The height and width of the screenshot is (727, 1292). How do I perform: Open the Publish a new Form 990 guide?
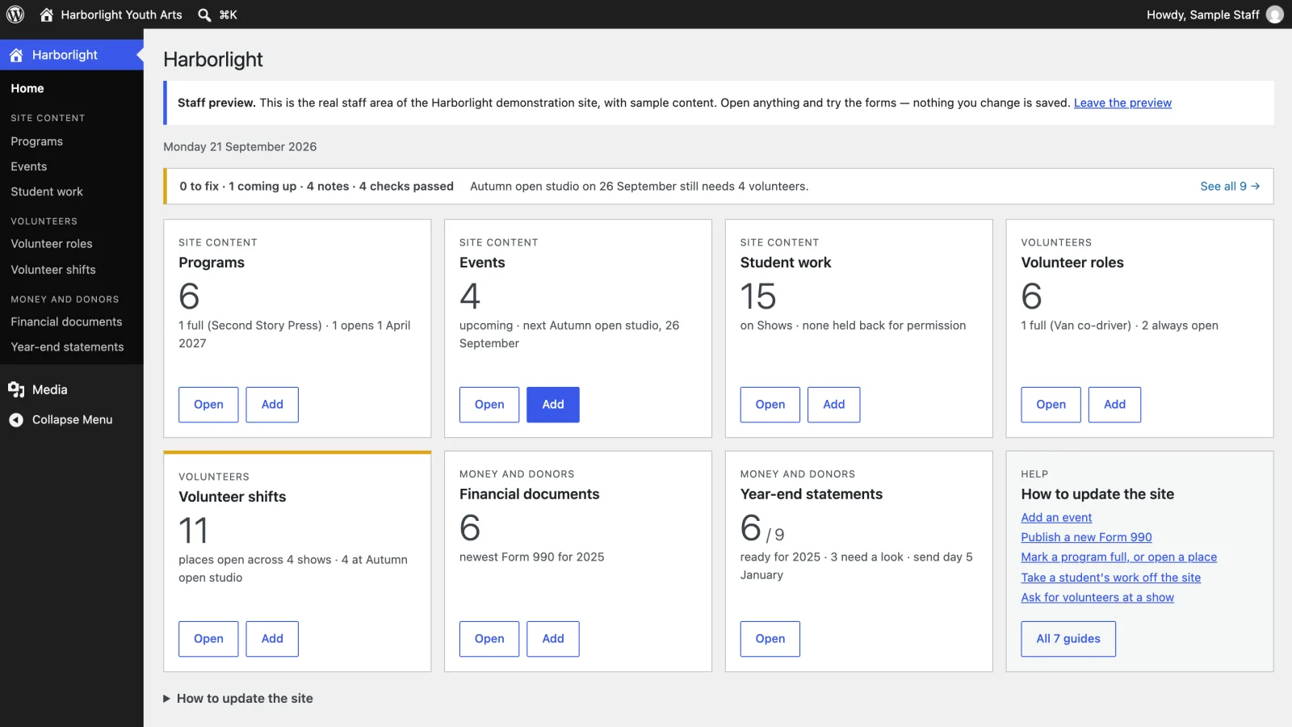[1086, 537]
